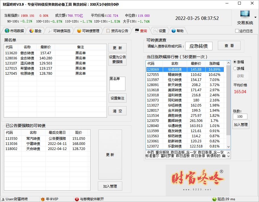
Task: Click the 最后交易日 column header
Action: (57, 132)
